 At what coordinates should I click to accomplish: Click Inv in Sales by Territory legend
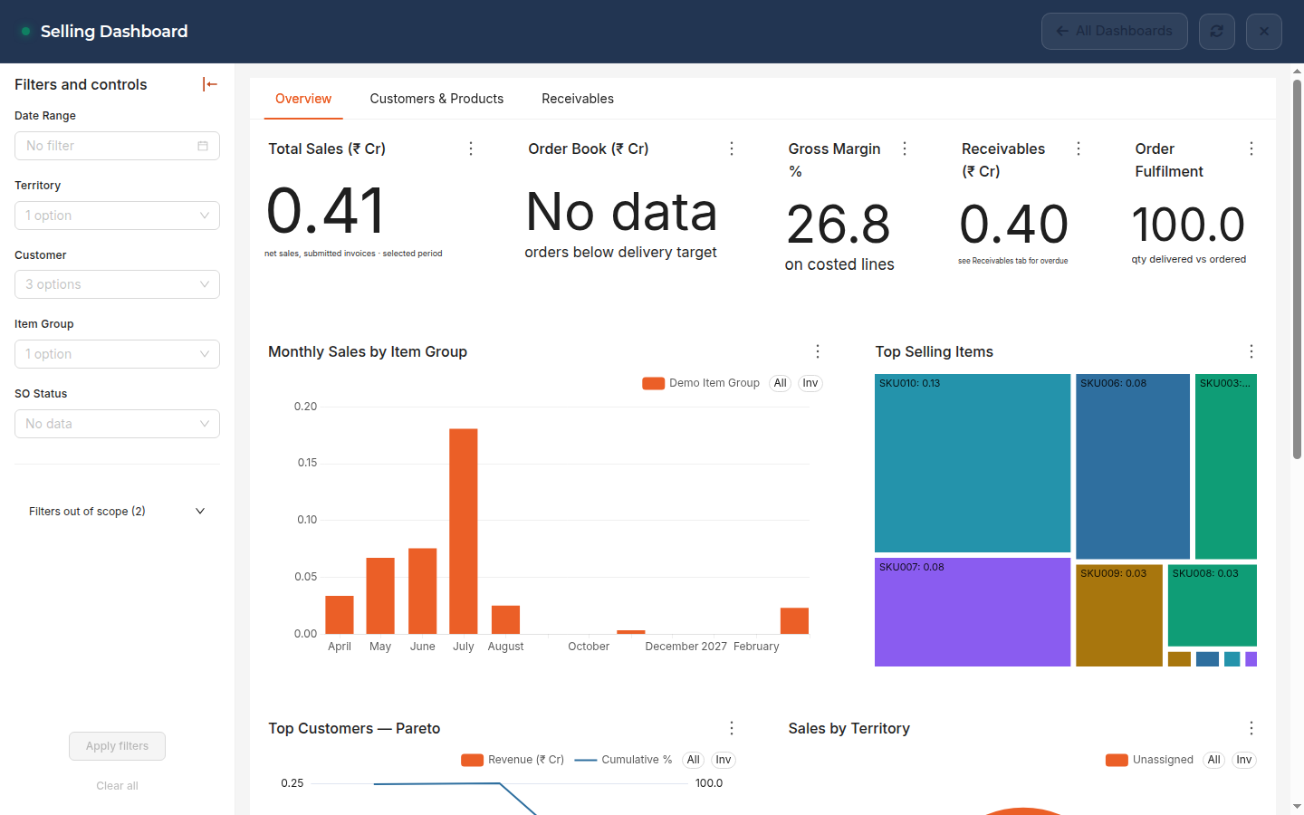pos(1244,760)
